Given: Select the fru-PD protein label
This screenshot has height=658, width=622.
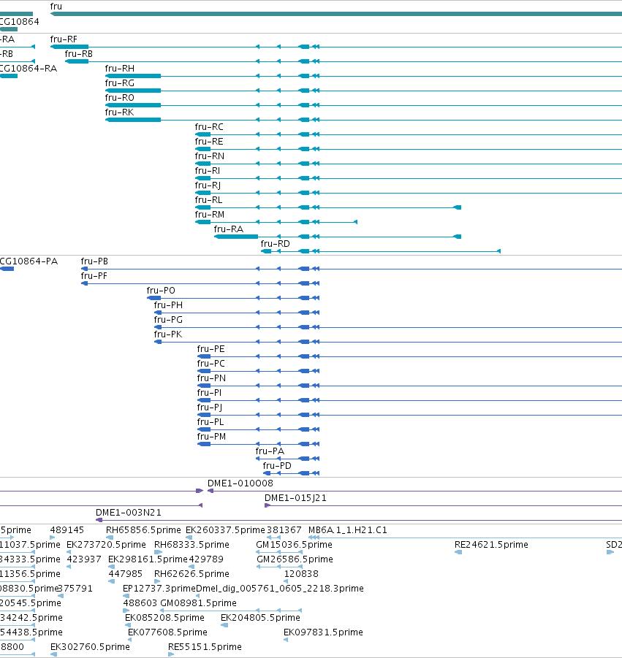Looking at the screenshot, I should click(x=277, y=466).
